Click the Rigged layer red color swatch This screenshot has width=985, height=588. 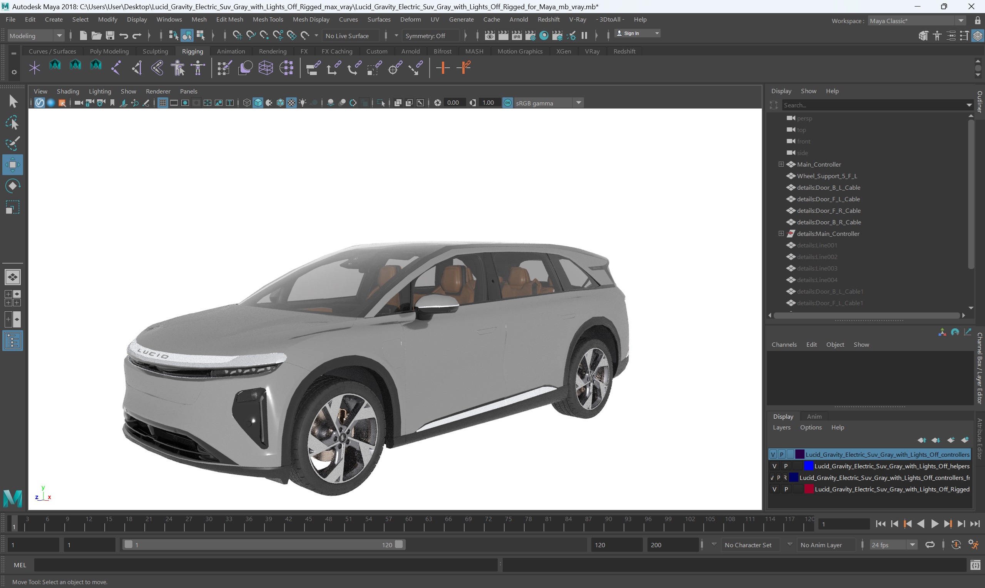[x=809, y=489]
